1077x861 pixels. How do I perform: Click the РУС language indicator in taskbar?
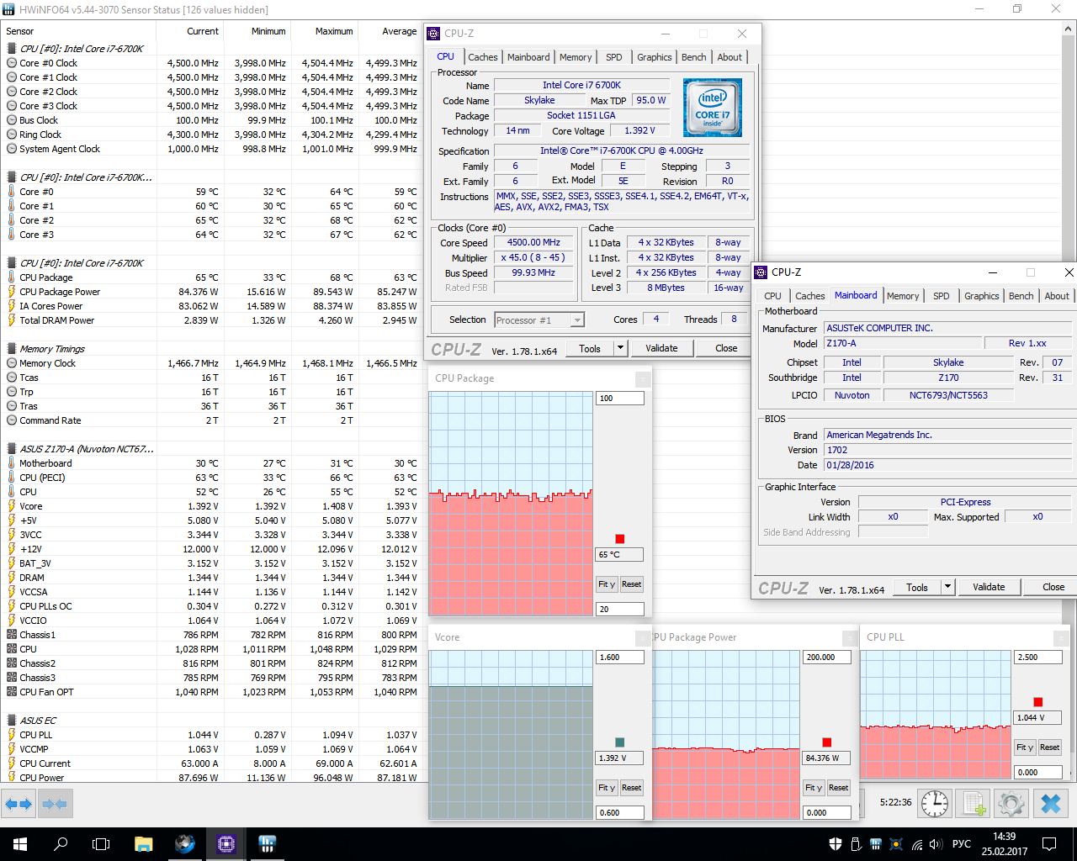pos(962,844)
